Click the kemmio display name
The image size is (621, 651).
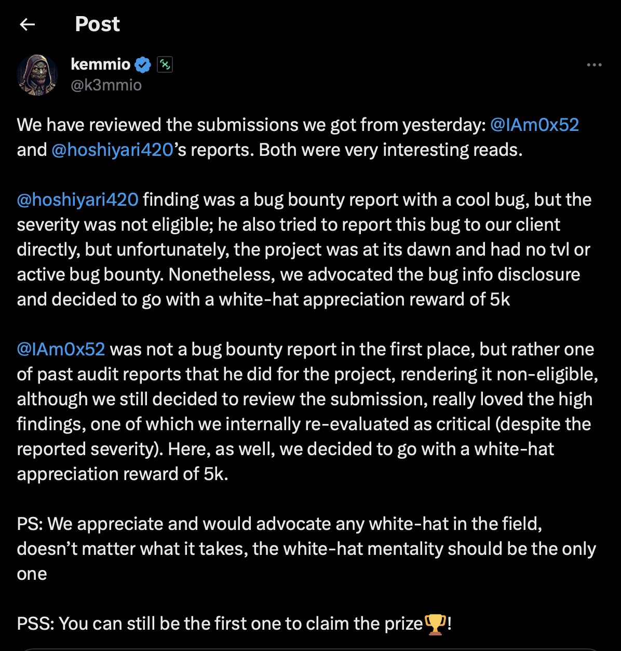coord(100,64)
